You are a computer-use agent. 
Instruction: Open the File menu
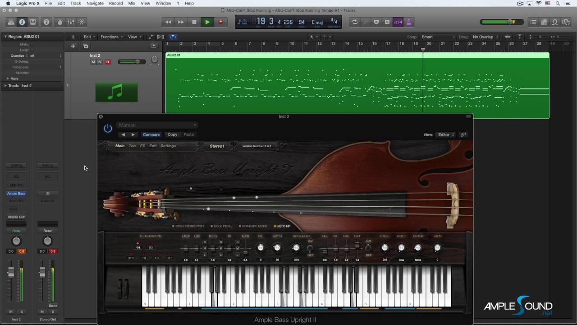48,3
